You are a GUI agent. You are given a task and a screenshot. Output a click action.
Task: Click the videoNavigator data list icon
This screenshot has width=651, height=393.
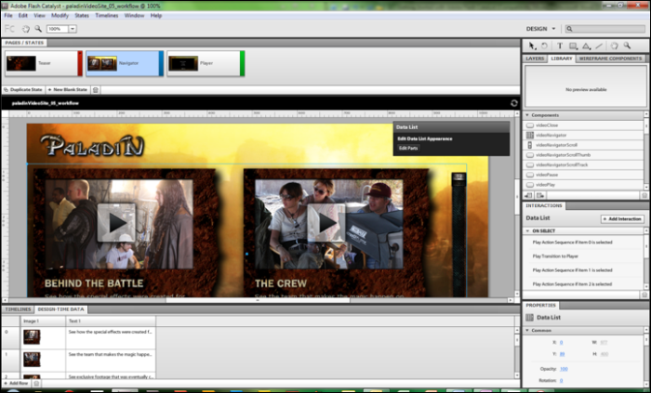point(530,135)
